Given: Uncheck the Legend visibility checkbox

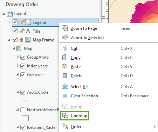Looking at the screenshot, I should (15, 22).
